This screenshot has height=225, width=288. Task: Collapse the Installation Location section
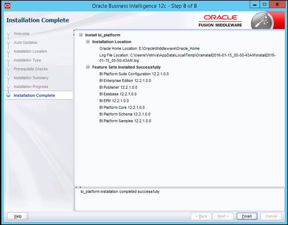(88, 41)
